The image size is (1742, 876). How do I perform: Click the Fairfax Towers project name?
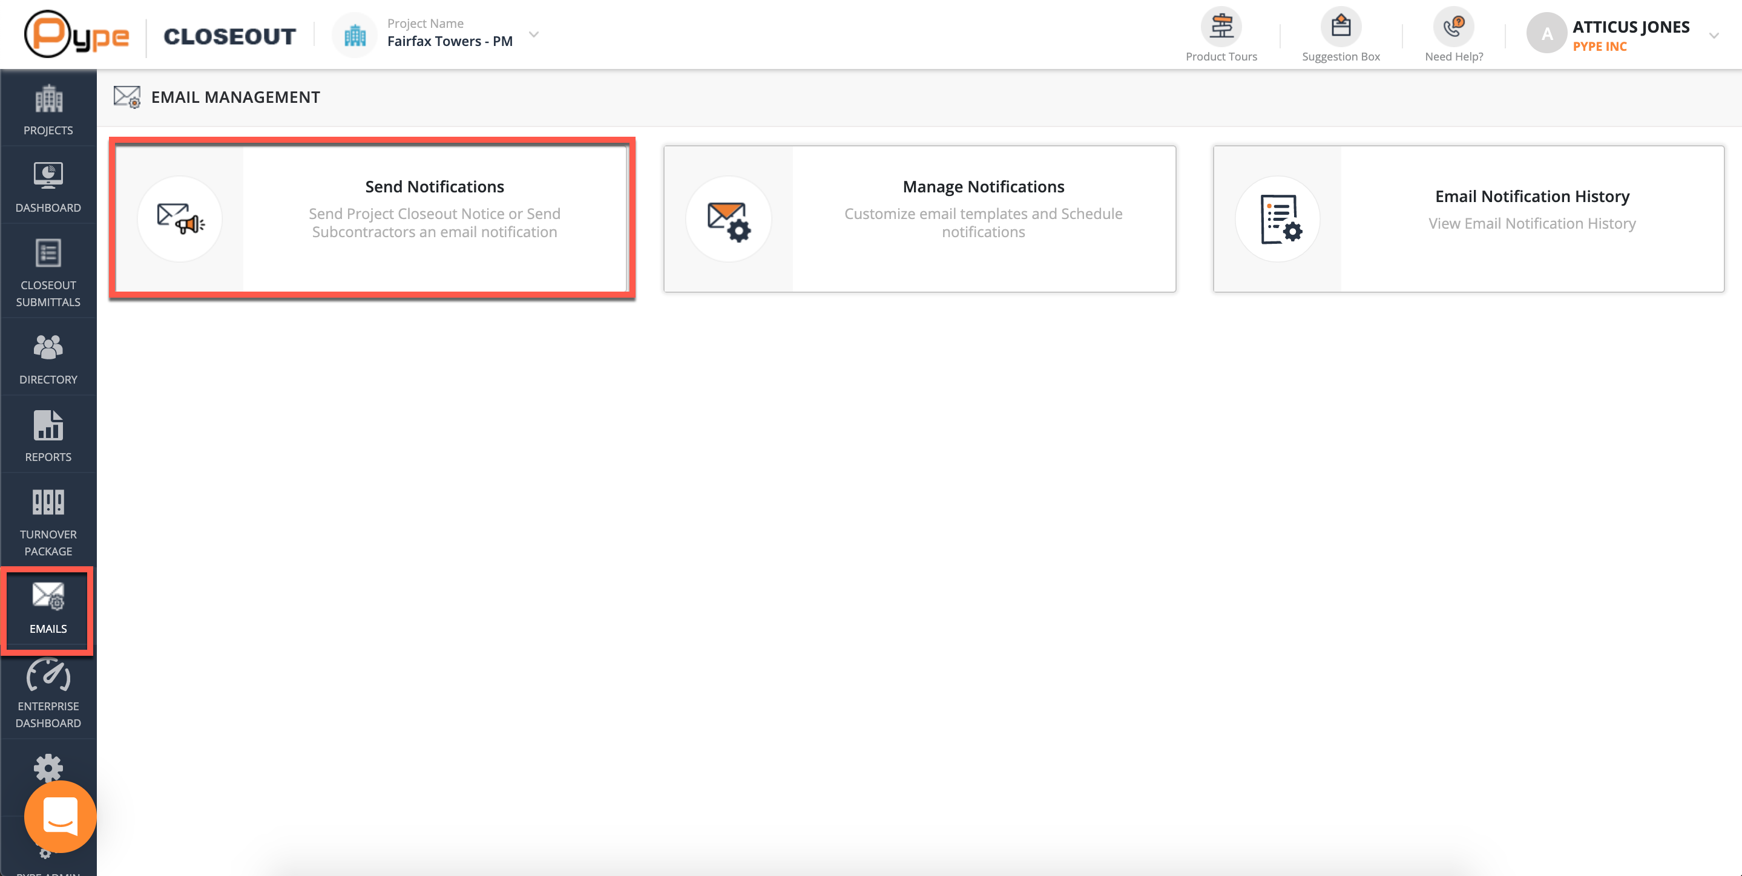[450, 41]
